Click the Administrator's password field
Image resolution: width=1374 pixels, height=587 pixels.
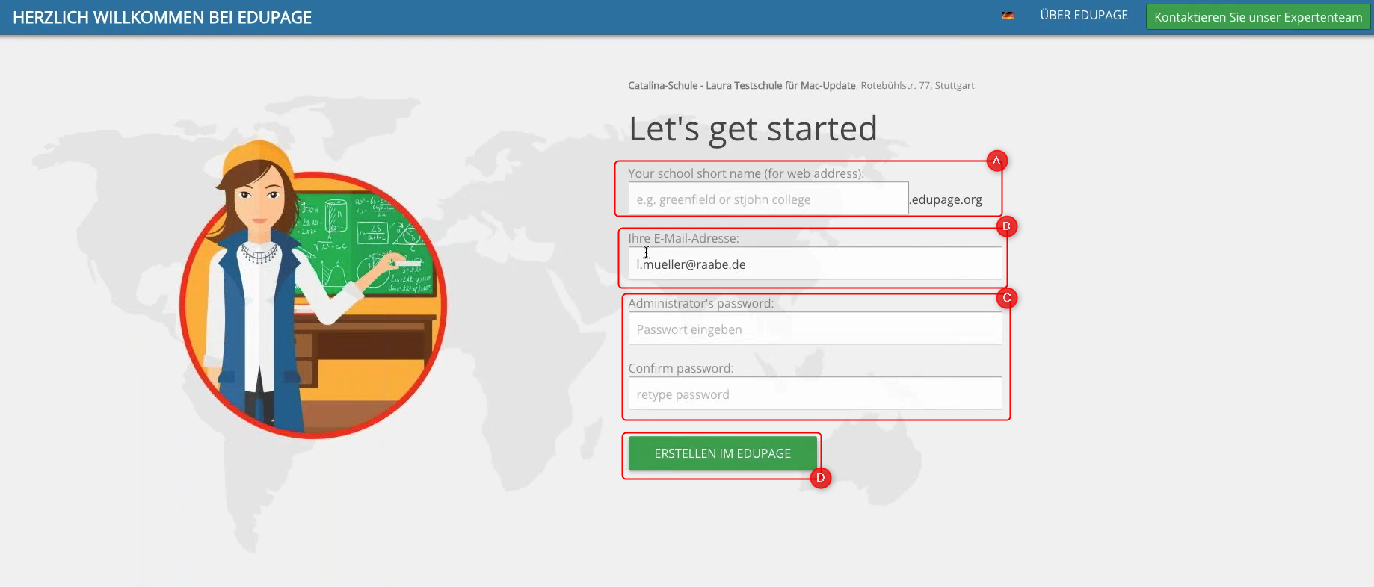coord(815,329)
